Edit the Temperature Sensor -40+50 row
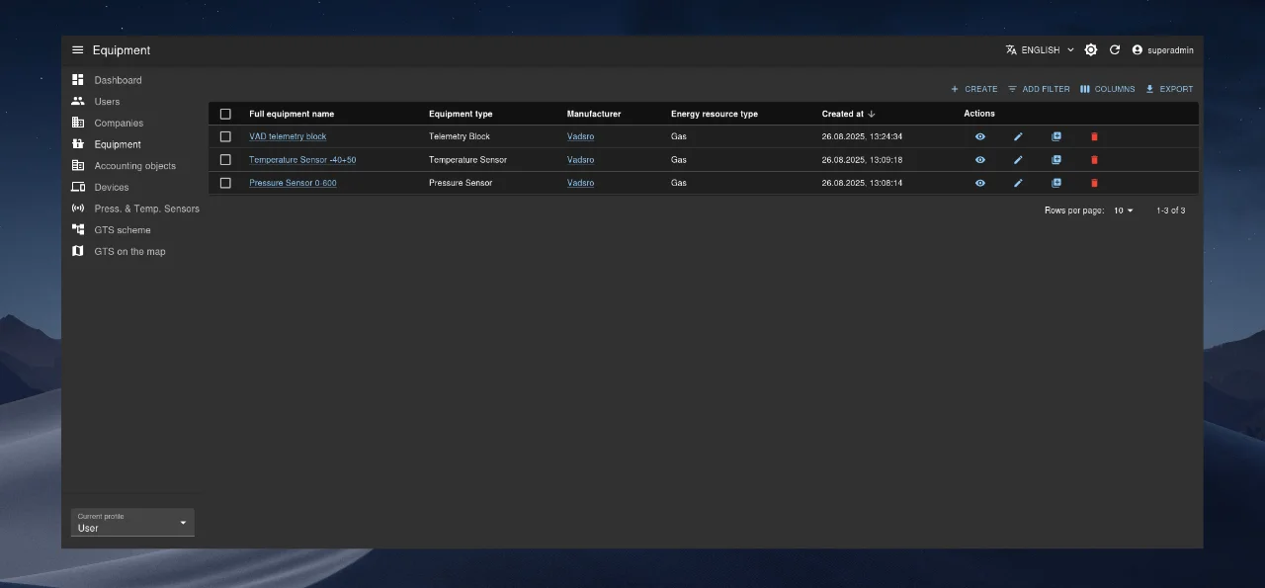 click(1018, 160)
